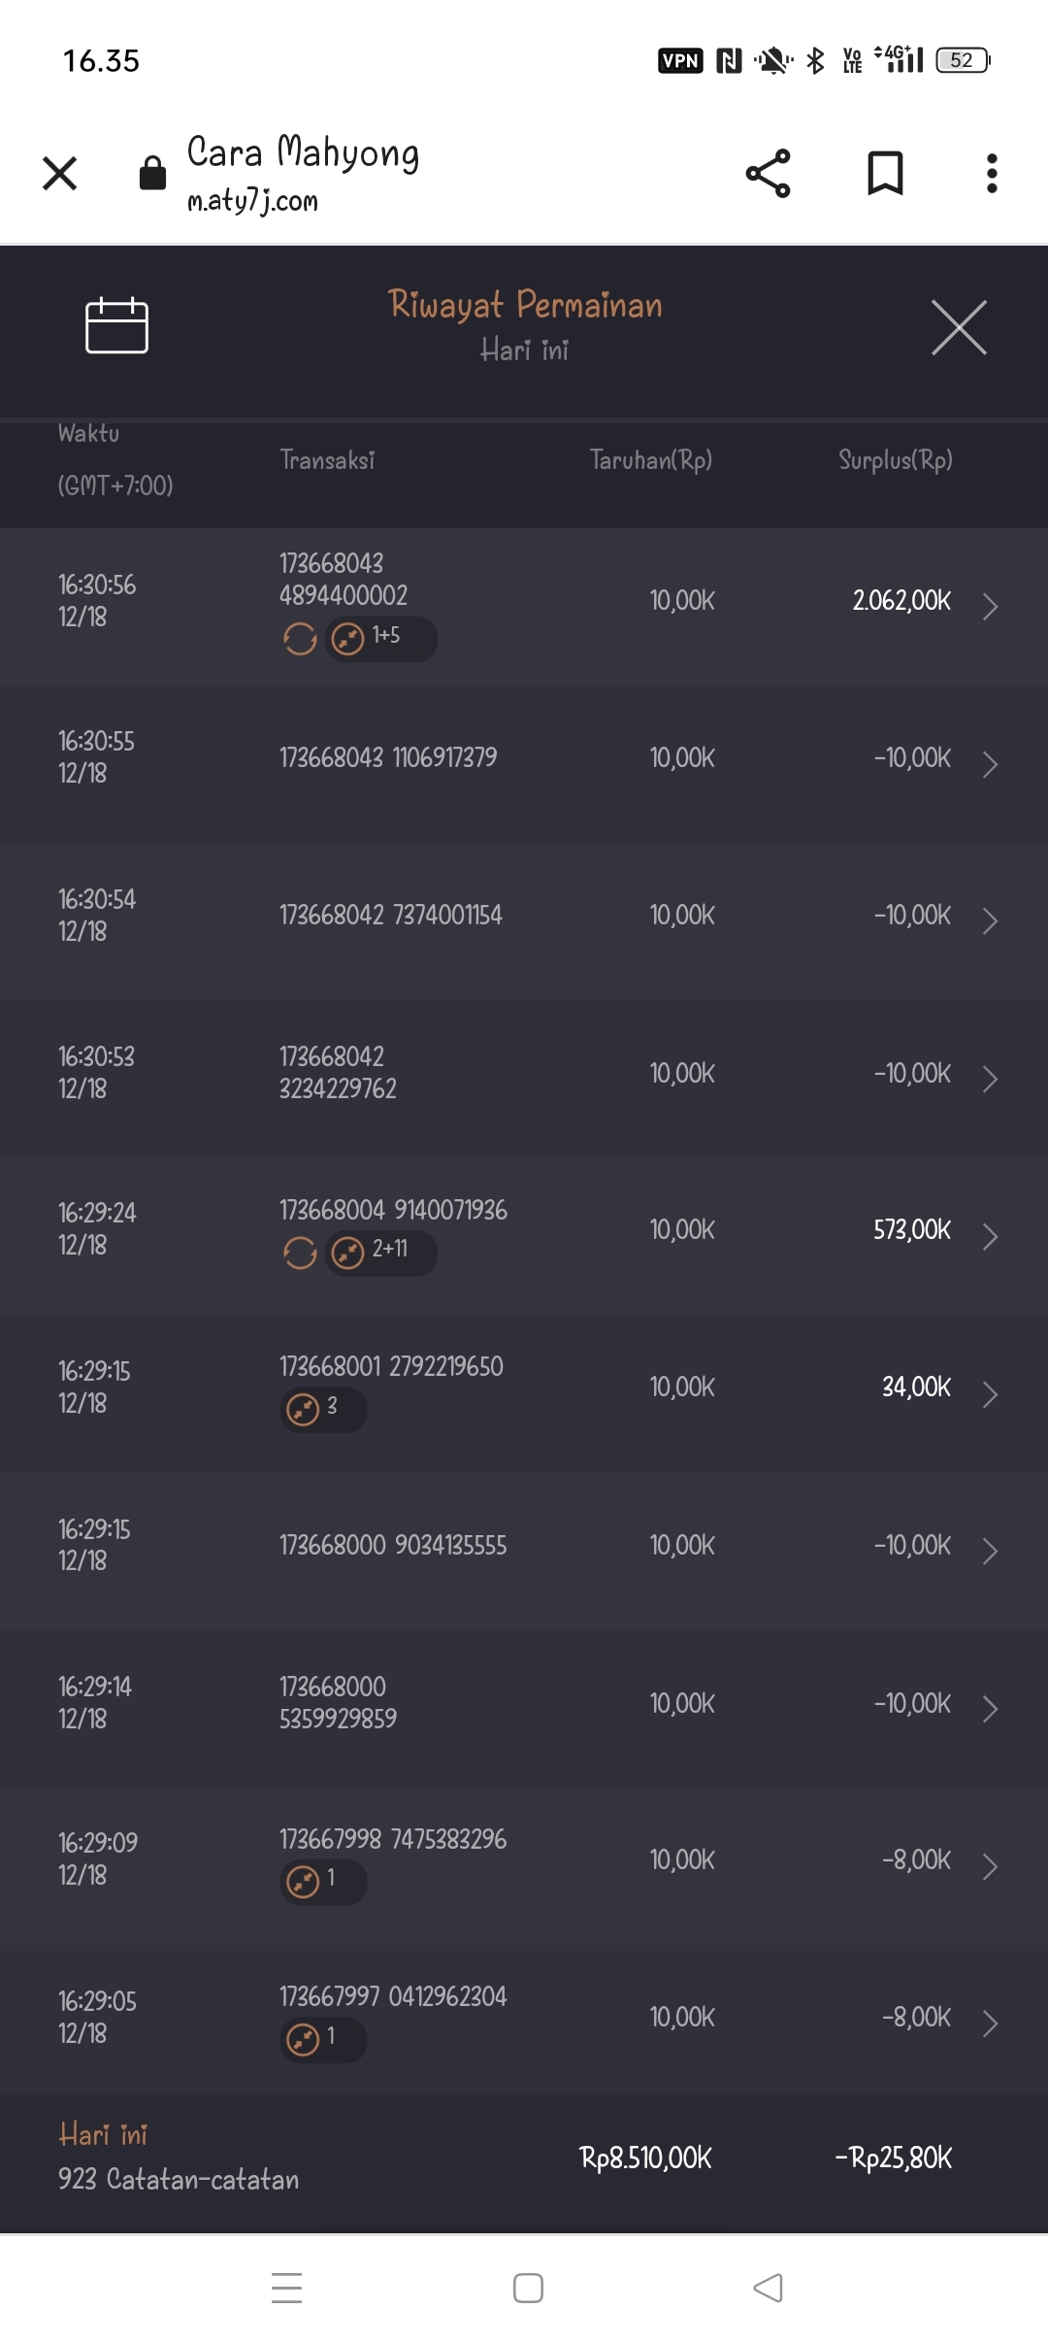
Task: Select transaction 173668000 9034135555 row
Action: 393,1545
